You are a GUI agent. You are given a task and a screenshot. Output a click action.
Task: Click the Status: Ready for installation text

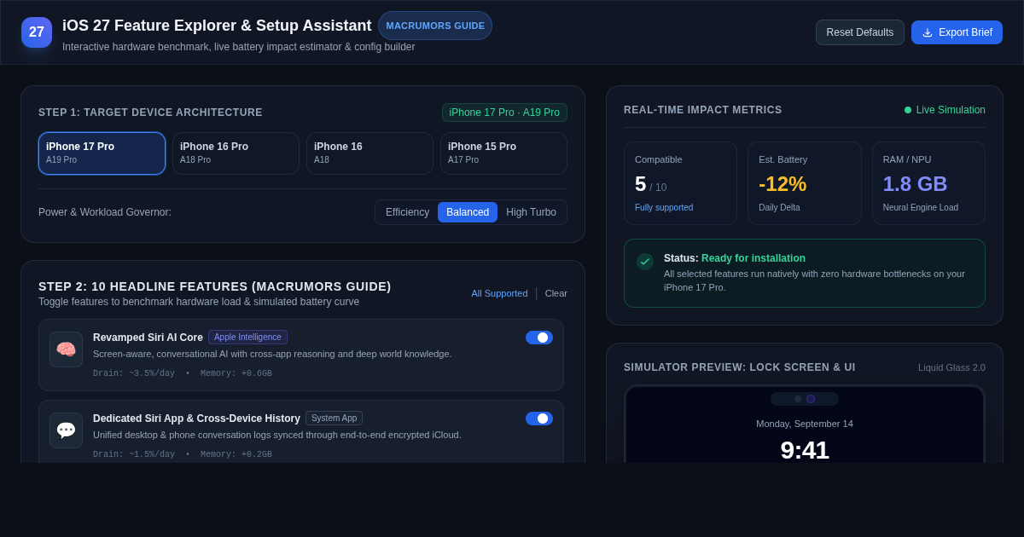click(735, 258)
